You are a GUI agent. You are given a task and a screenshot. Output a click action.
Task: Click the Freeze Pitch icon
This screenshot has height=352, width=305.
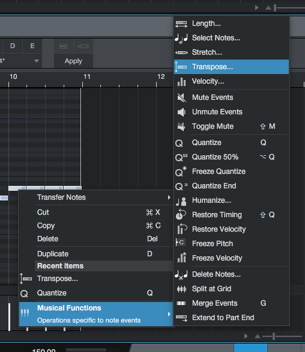click(180, 242)
